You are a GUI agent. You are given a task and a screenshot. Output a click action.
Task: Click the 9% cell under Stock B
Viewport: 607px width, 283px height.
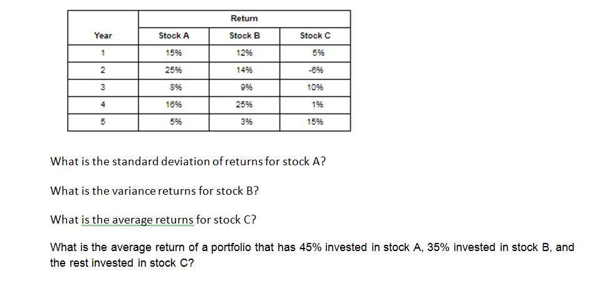[x=244, y=88]
